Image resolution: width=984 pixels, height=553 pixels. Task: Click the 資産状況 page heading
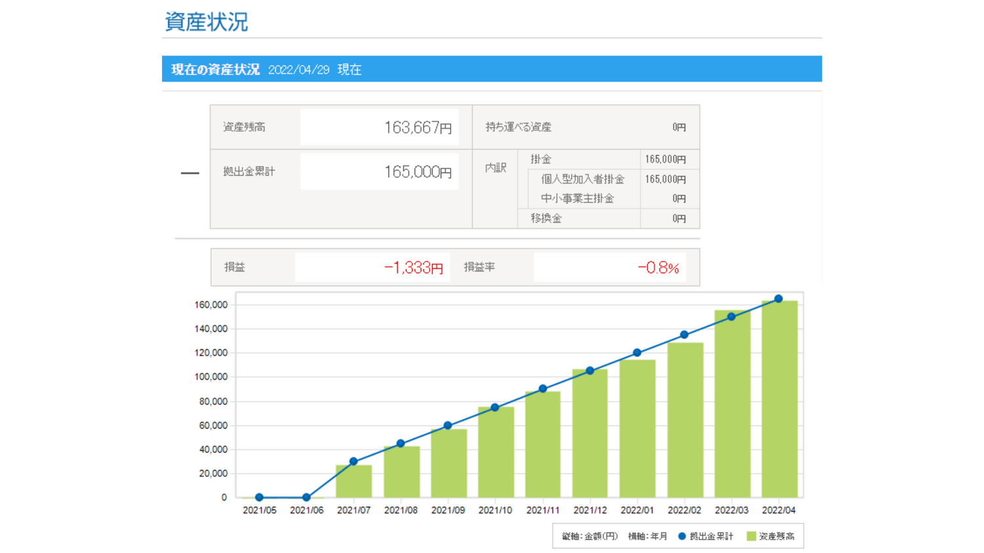(206, 22)
